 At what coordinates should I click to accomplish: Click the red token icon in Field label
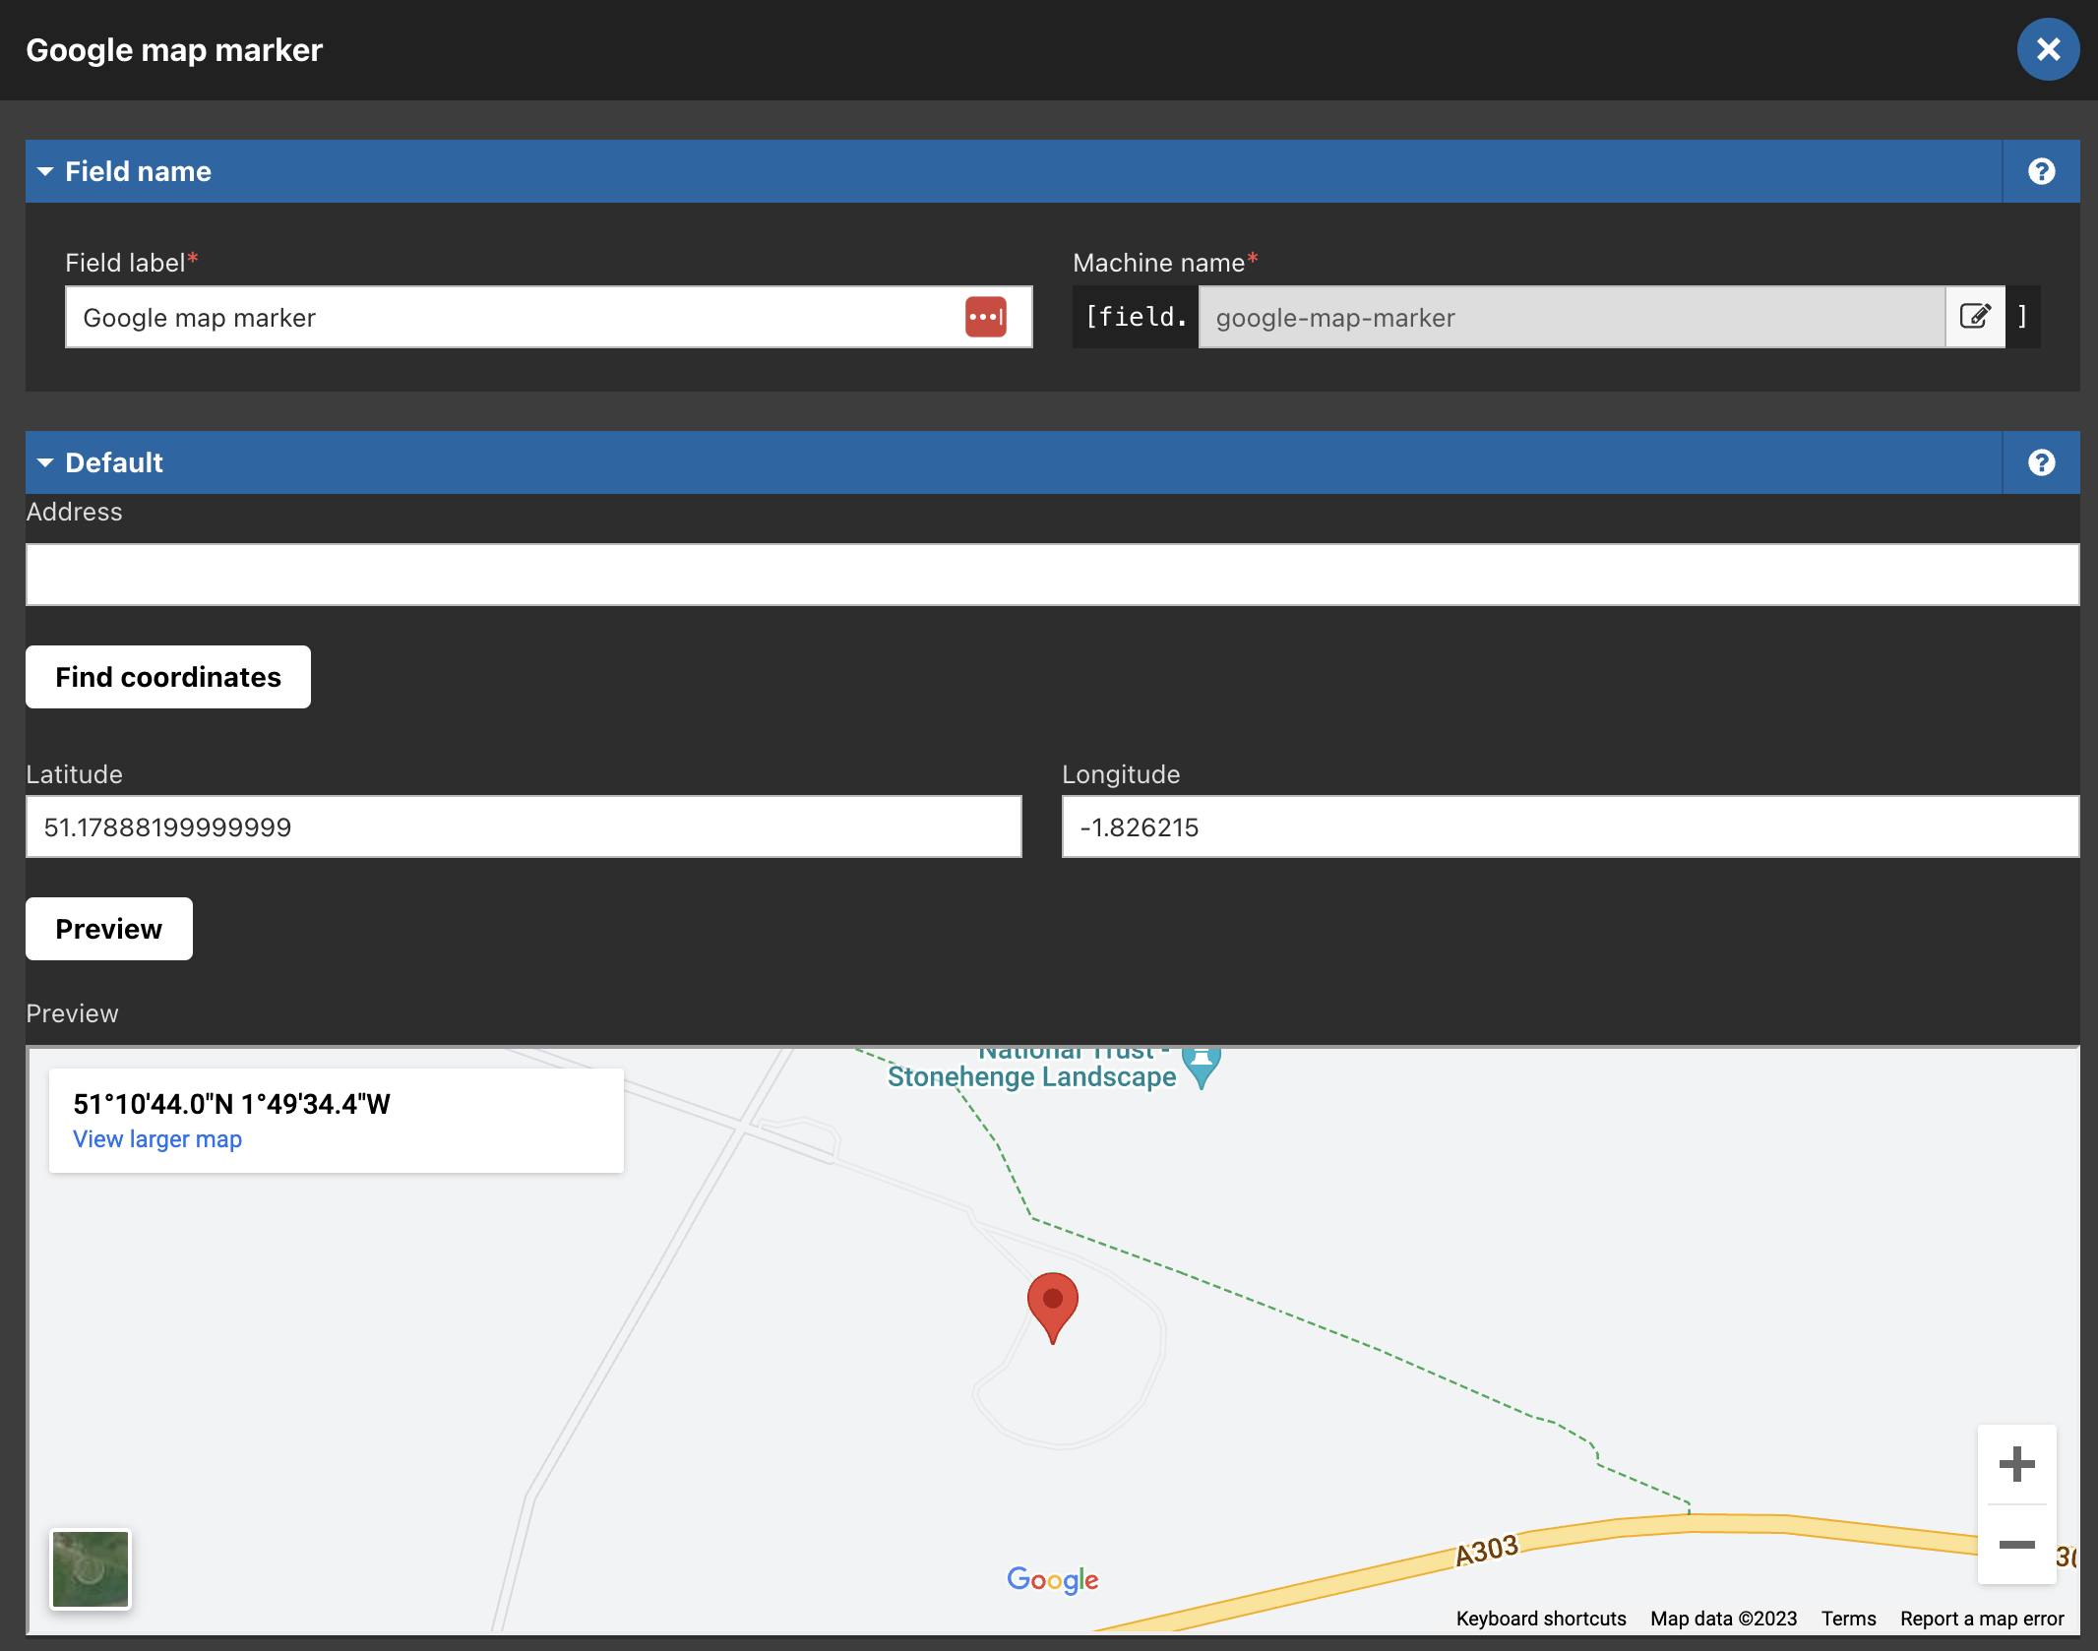(x=985, y=317)
